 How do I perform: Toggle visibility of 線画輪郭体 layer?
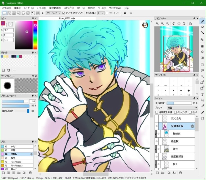pyautogui.click(x=157, y=157)
